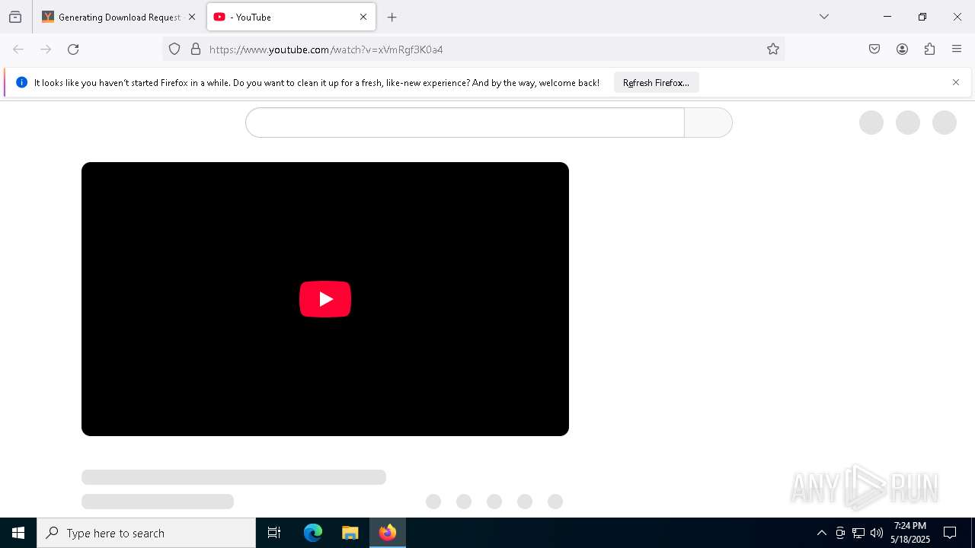
Task: Close the Generating Download Request tab
Action: [x=192, y=17]
